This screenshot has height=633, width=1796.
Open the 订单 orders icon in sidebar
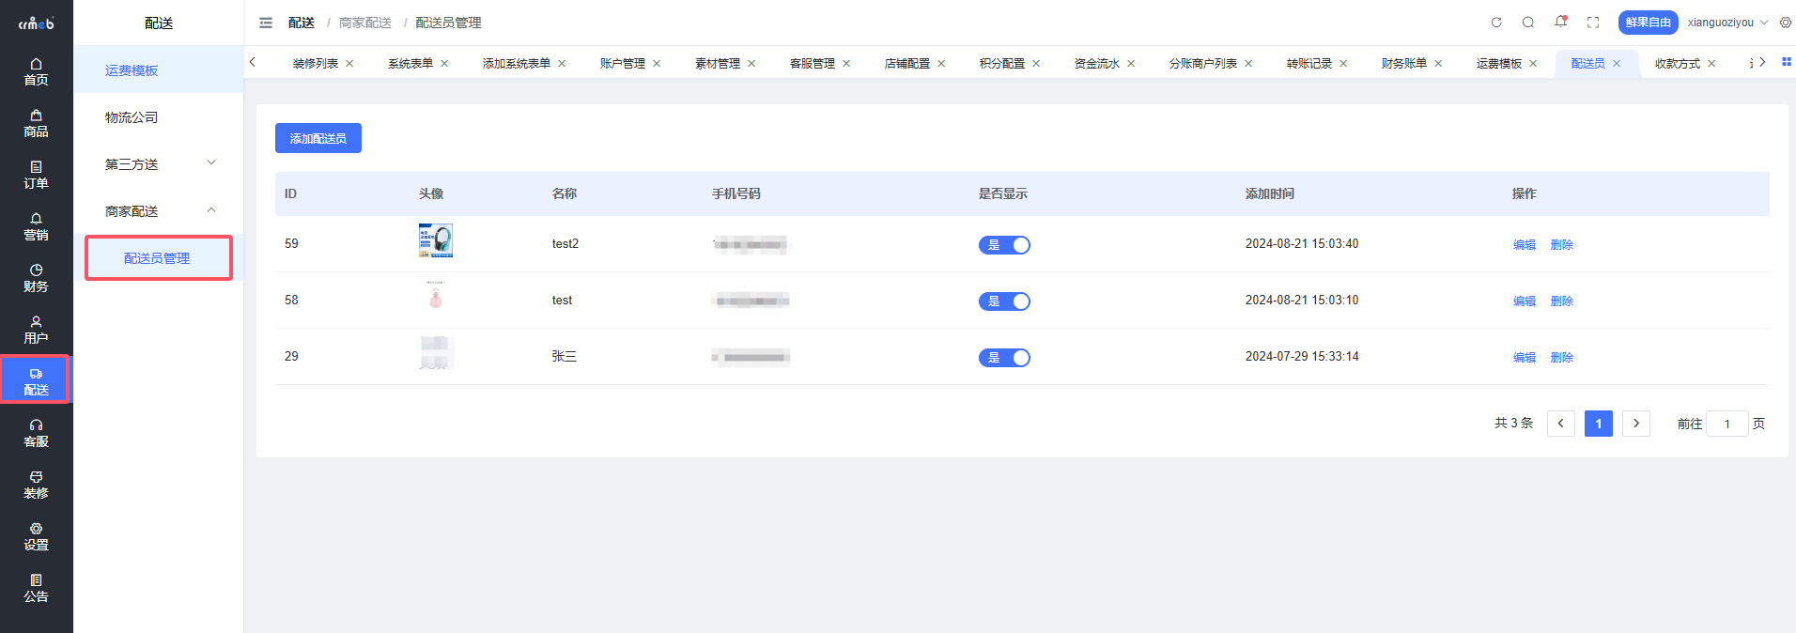click(36, 175)
